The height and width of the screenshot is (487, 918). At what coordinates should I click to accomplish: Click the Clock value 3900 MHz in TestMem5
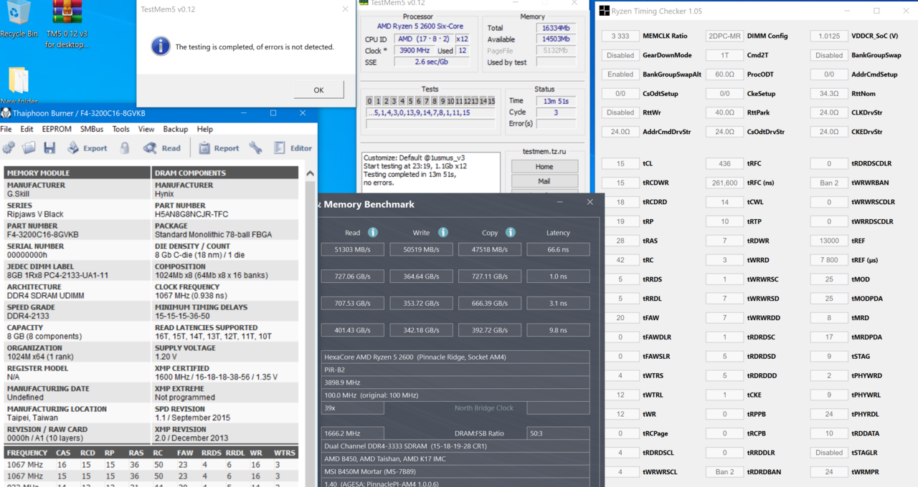coord(415,51)
